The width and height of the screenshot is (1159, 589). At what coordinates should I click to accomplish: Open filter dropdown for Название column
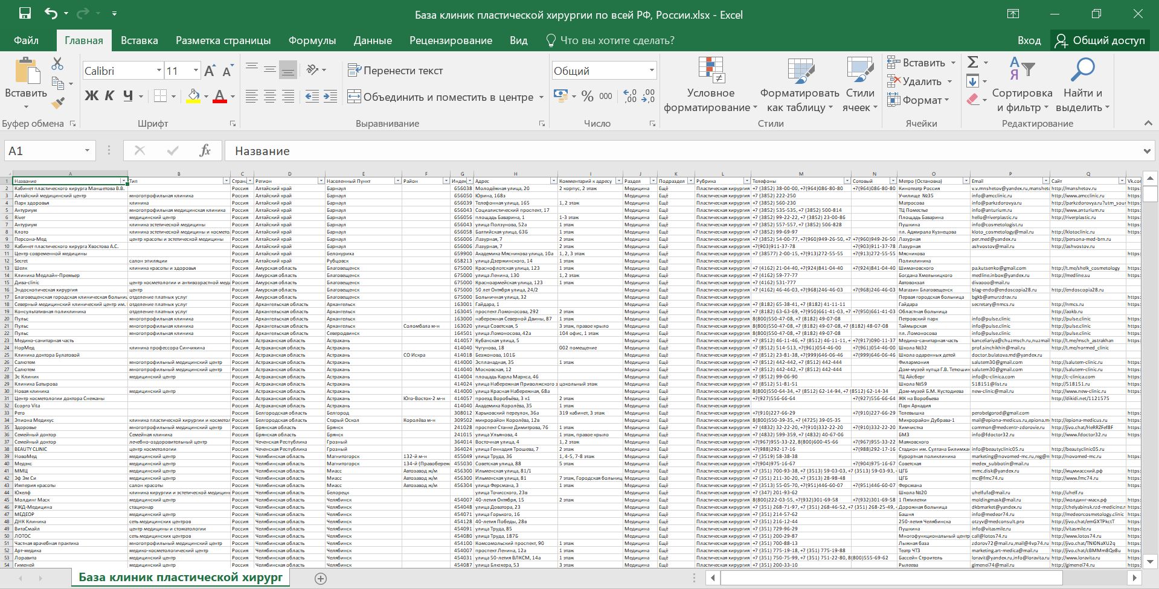(124, 181)
